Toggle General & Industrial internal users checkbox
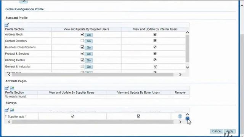 coord(156,67)
